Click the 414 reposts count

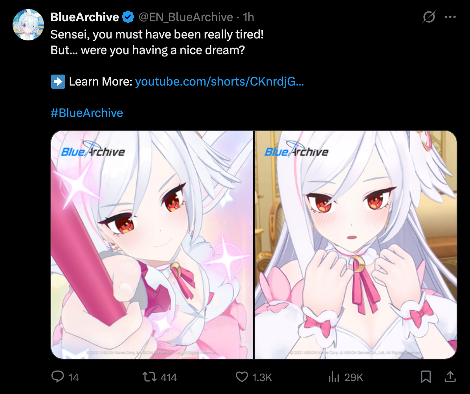point(169,377)
